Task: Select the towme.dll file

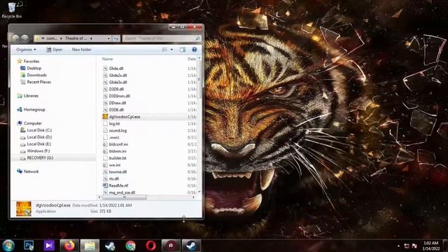Action: 118,171
